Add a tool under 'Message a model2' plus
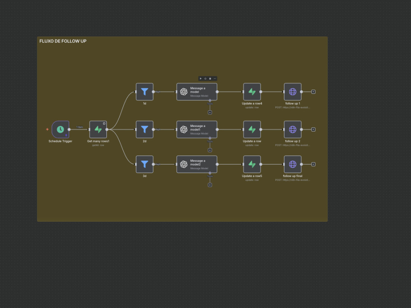The height and width of the screenshot is (308, 411). pos(210,185)
